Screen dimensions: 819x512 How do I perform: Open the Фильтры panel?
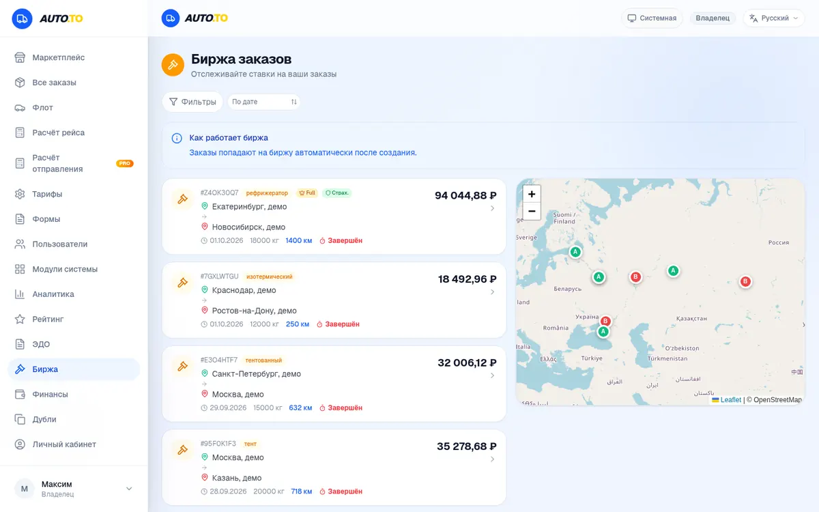[192, 102]
